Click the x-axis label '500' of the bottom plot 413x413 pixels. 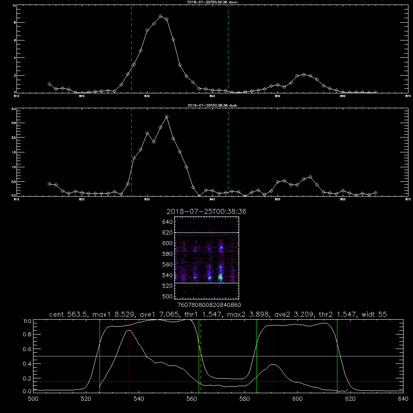point(33,399)
